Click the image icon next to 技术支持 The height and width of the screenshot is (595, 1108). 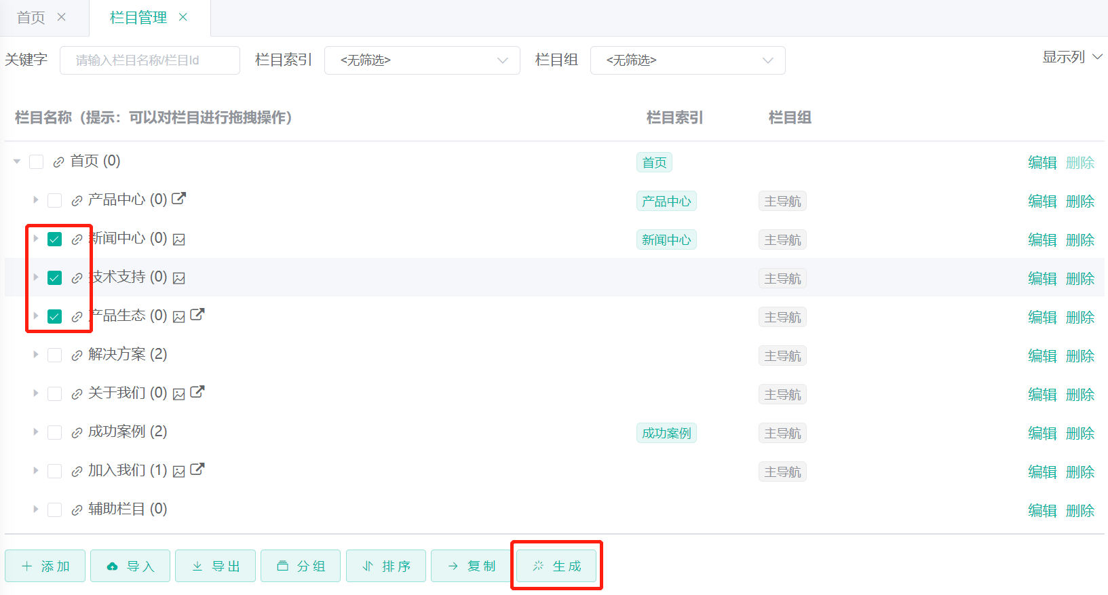coord(179,278)
